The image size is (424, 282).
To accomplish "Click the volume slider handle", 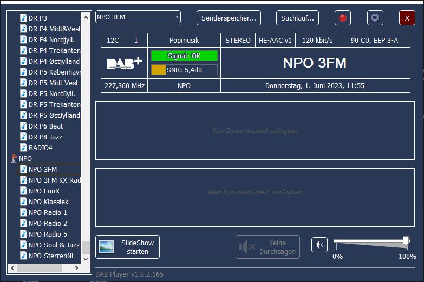I will coord(406,241).
